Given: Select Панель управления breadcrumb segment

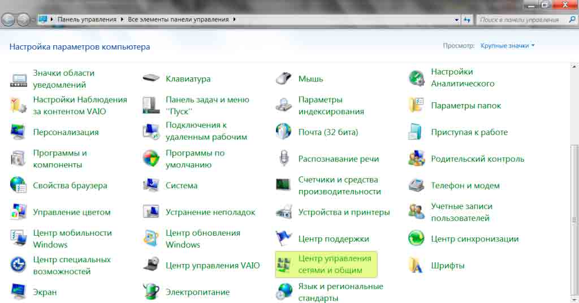Looking at the screenshot, I should (x=87, y=20).
